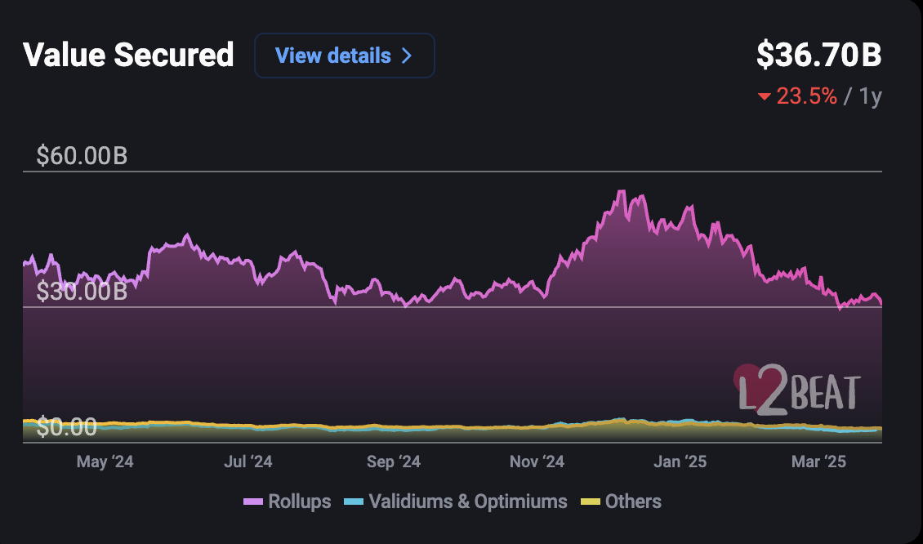Click the Mar '25 axis label
Image resolution: width=923 pixels, height=544 pixels.
pos(820,461)
